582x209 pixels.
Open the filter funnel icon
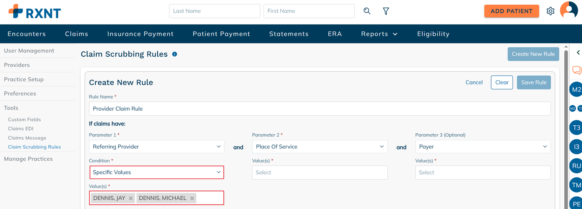tap(386, 11)
